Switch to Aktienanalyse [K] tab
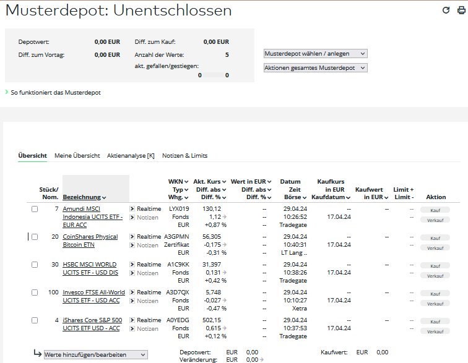This screenshot has width=468, height=363. [x=131, y=155]
